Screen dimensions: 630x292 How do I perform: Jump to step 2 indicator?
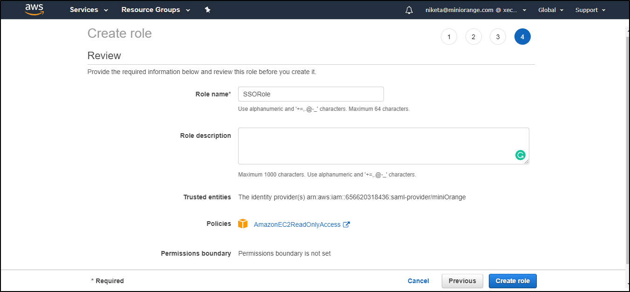473,36
